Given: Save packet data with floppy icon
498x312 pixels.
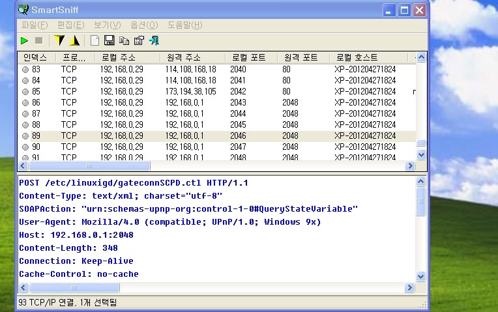Looking at the screenshot, I should point(110,40).
